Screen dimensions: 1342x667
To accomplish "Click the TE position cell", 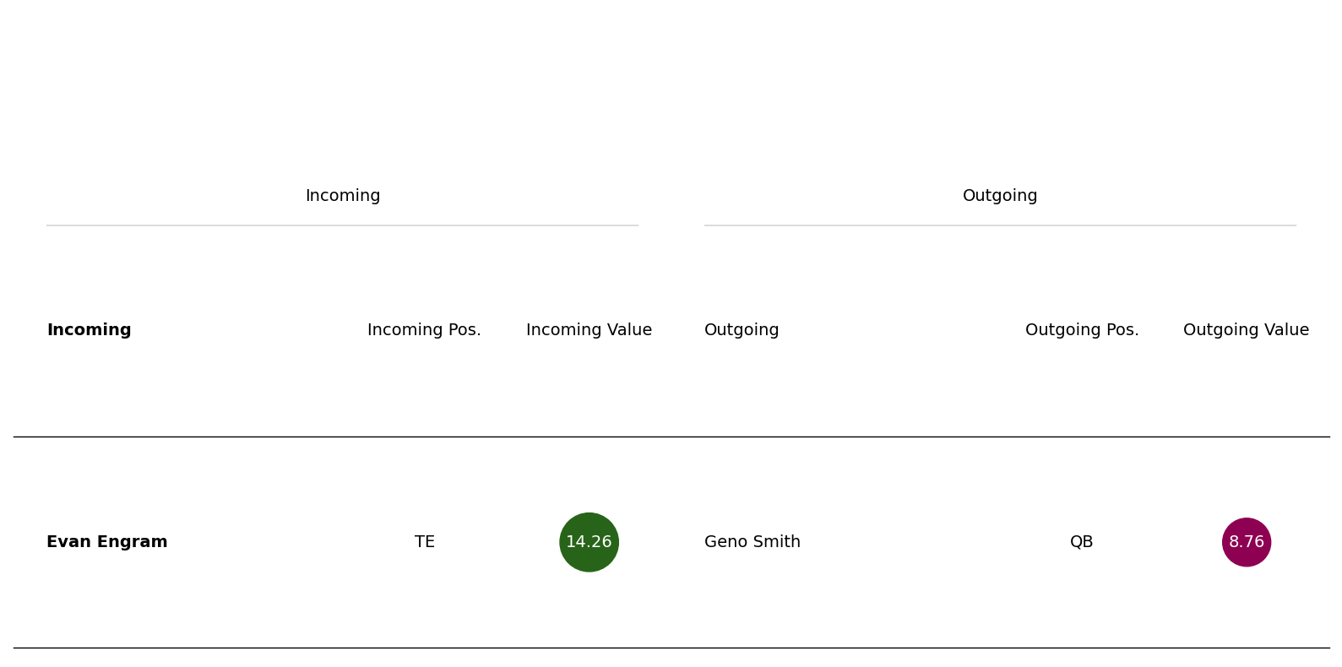I will tap(424, 542).
